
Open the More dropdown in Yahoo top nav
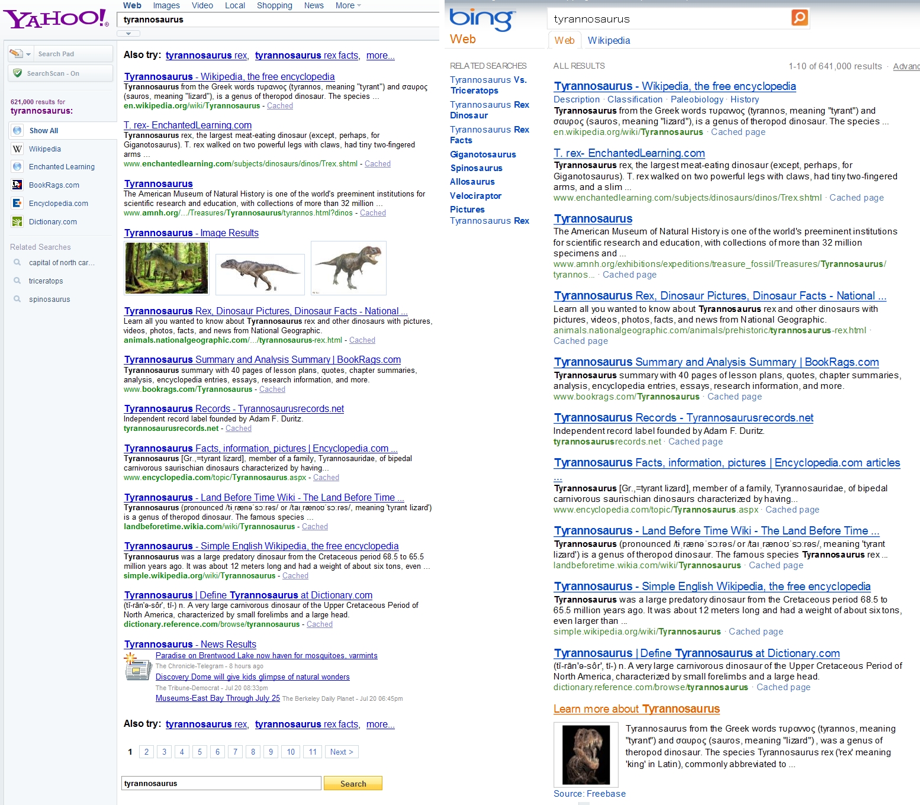(348, 5)
